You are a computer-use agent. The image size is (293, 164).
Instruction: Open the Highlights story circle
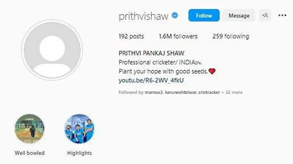[79, 129]
